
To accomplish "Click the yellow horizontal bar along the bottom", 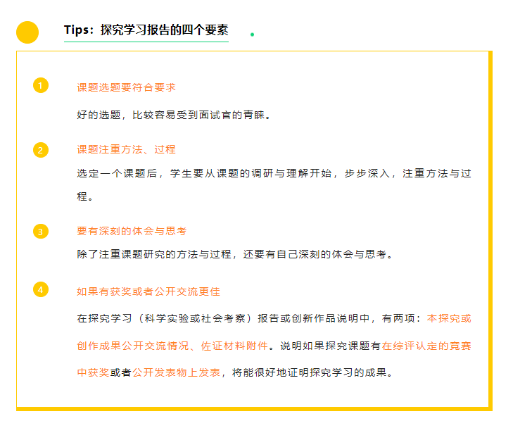I will (x=253, y=408).
